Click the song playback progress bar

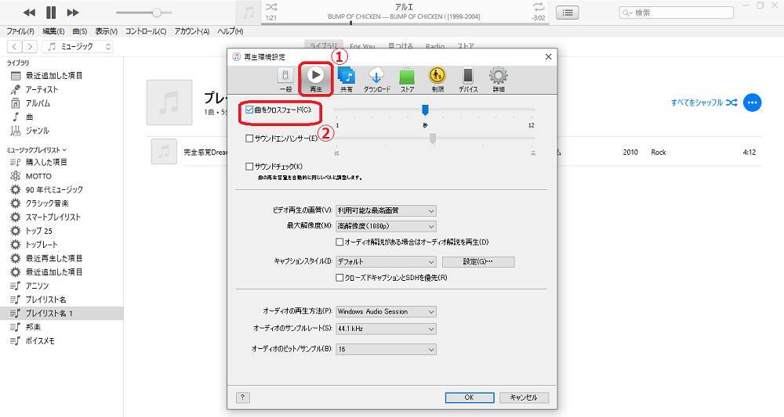click(404, 23)
